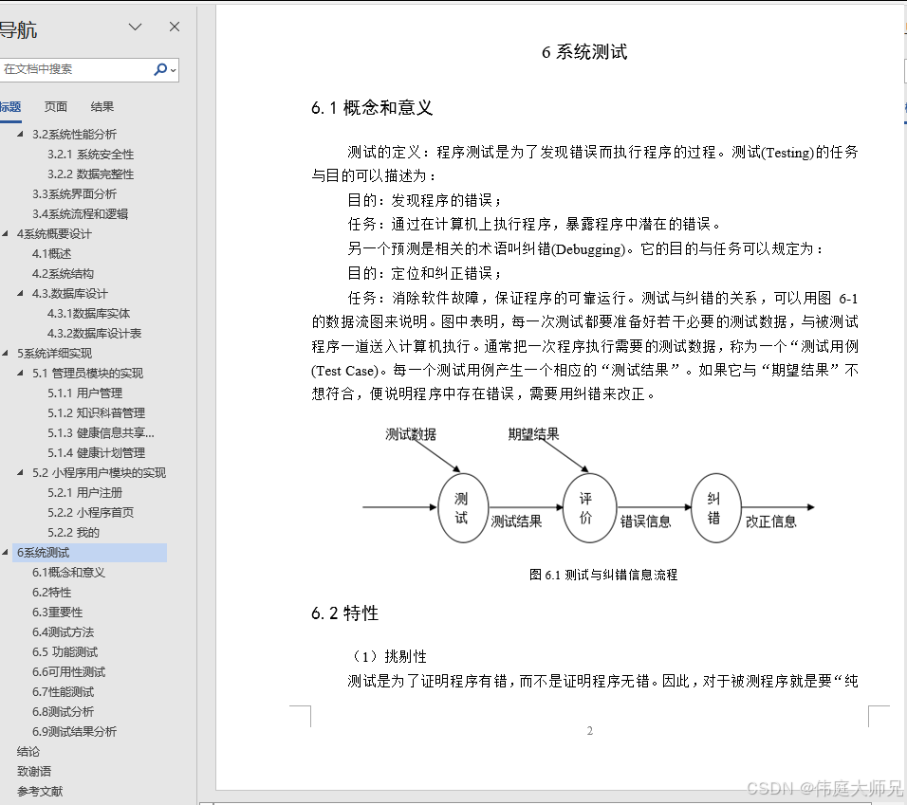The image size is (907, 805).
Task: Switch to the 页面 tab
Action: coord(56,106)
